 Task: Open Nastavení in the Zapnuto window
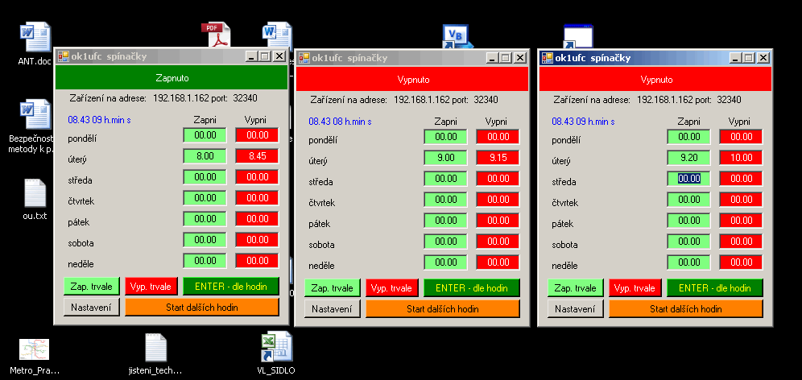92,307
